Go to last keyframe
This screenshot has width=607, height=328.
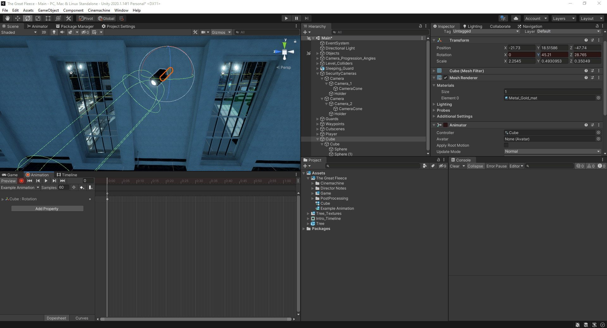point(63,181)
